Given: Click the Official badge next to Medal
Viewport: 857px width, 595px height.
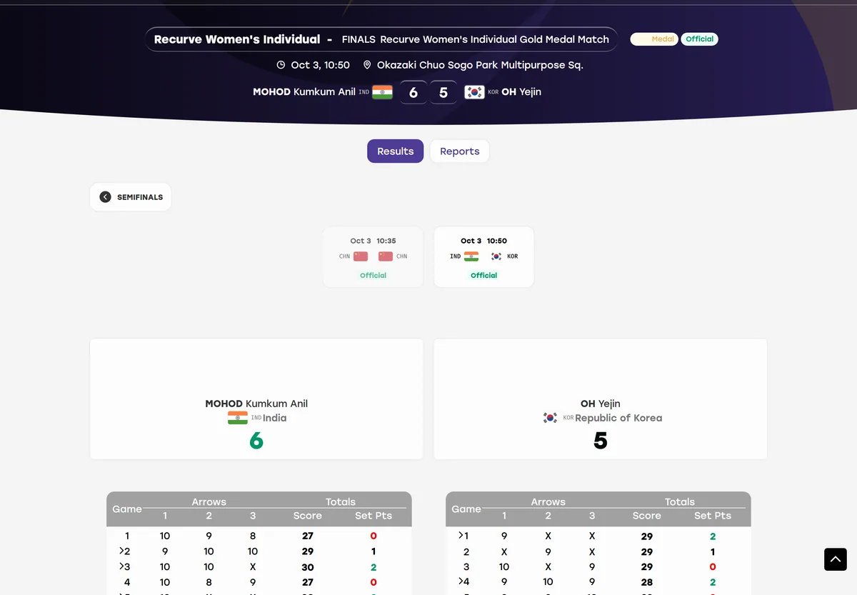Looking at the screenshot, I should point(699,39).
